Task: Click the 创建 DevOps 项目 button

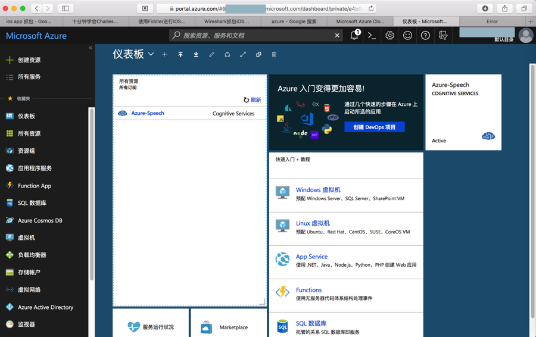Action: [x=375, y=127]
